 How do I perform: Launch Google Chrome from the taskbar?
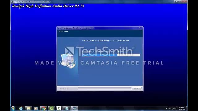tap(44, 108)
